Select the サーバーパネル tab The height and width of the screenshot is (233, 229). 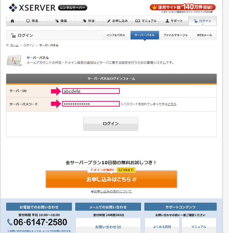click(145, 35)
